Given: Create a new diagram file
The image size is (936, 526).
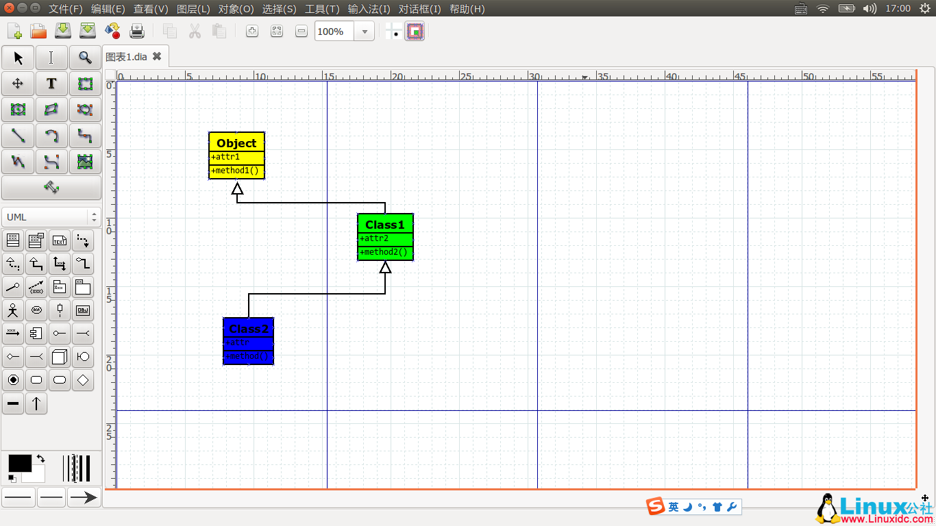Looking at the screenshot, I should coord(14,31).
